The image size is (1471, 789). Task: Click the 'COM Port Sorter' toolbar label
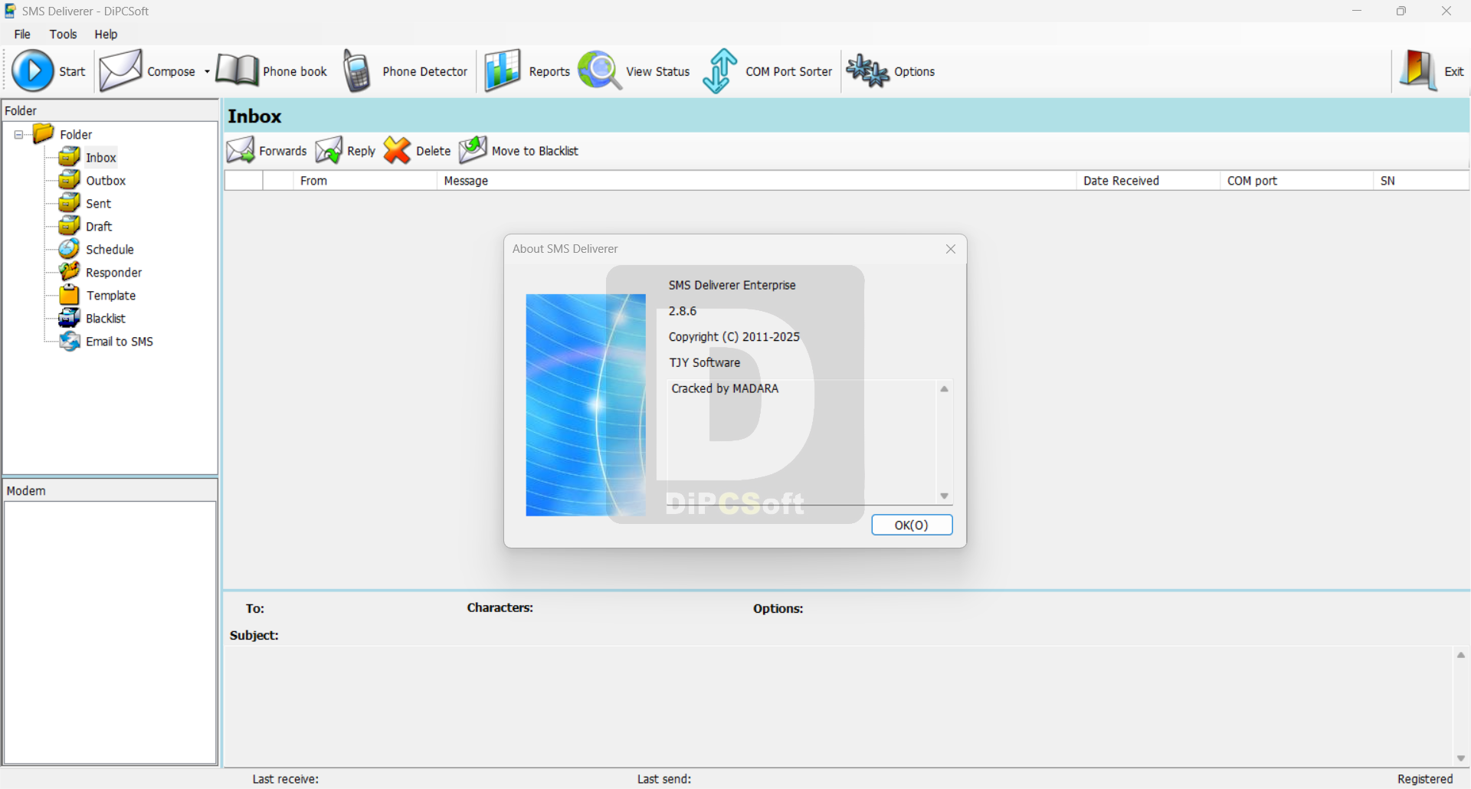788,71
